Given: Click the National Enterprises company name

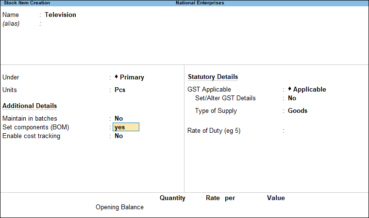Looking at the screenshot, I should point(200,3).
